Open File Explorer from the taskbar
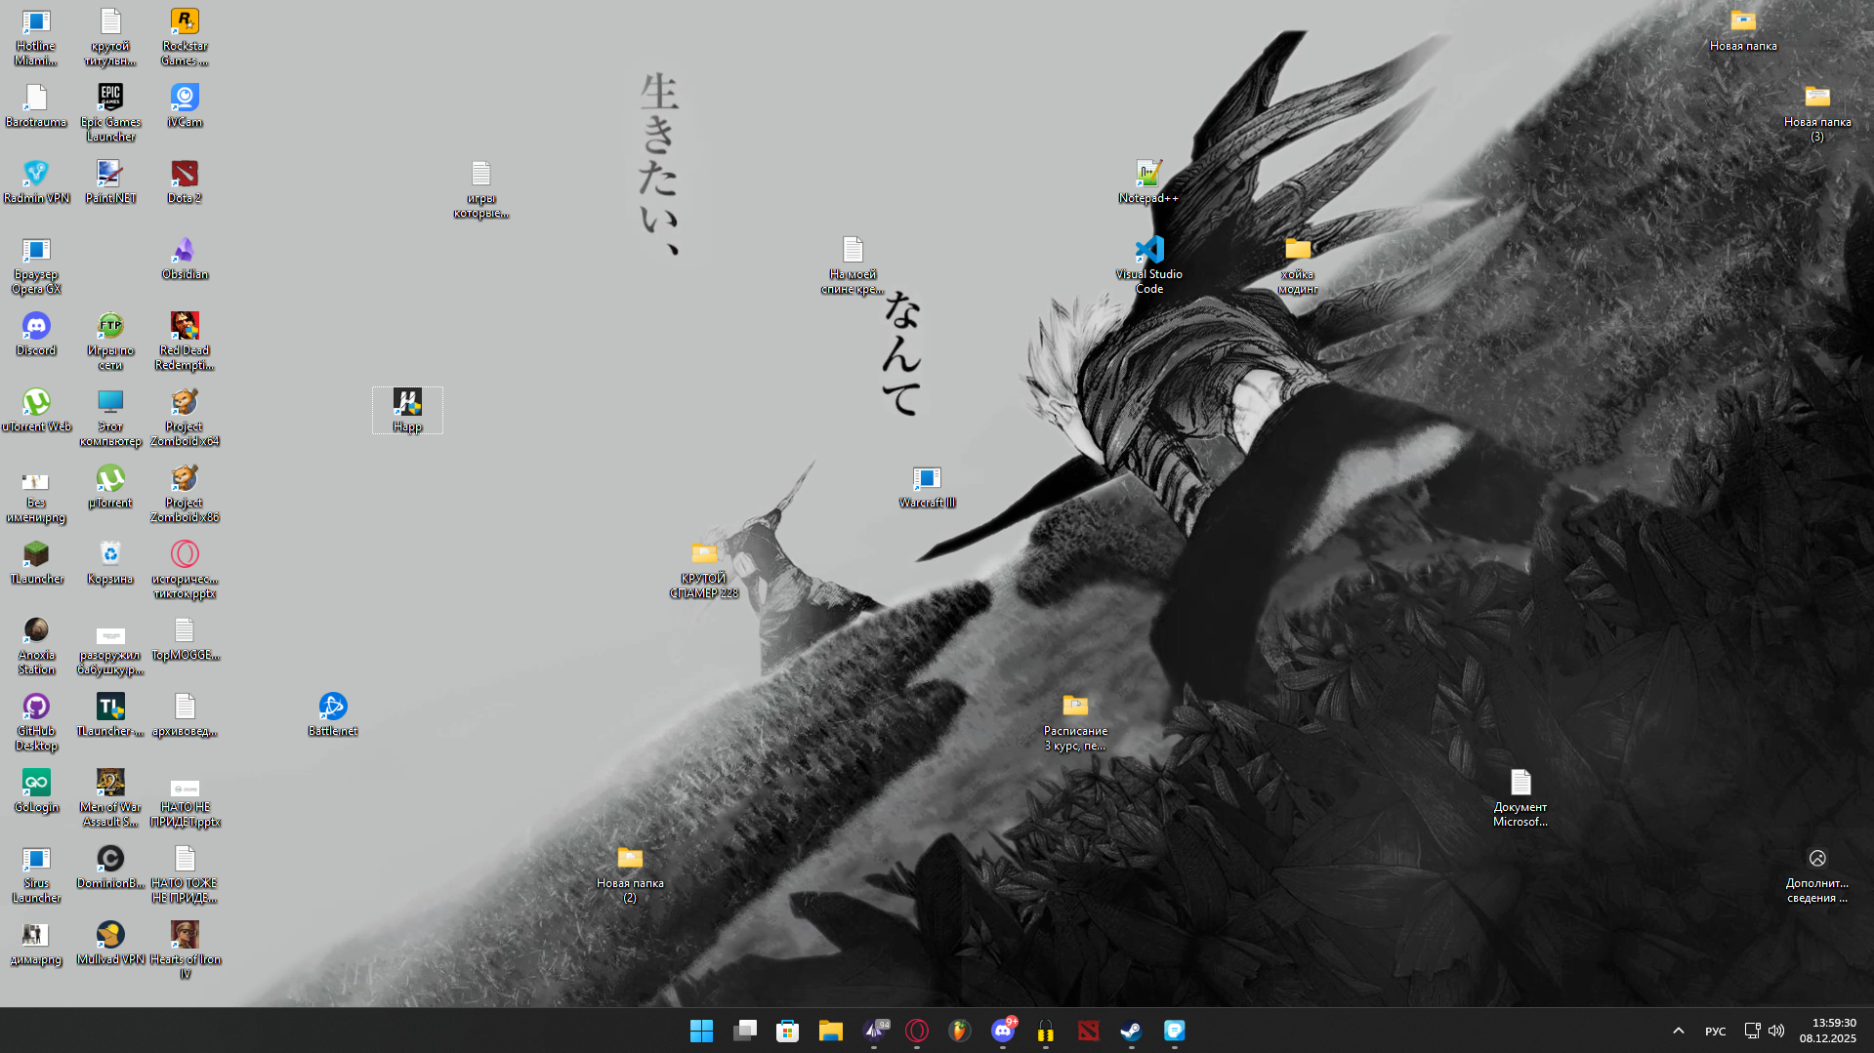Screen dimensions: 1874x1053 click(x=830, y=1031)
